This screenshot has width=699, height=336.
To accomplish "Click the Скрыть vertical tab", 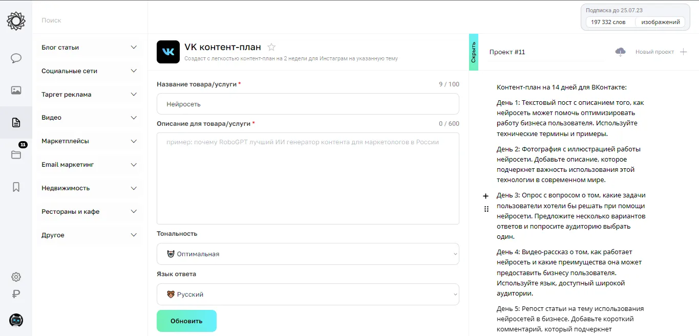I will (x=473, y=52).
